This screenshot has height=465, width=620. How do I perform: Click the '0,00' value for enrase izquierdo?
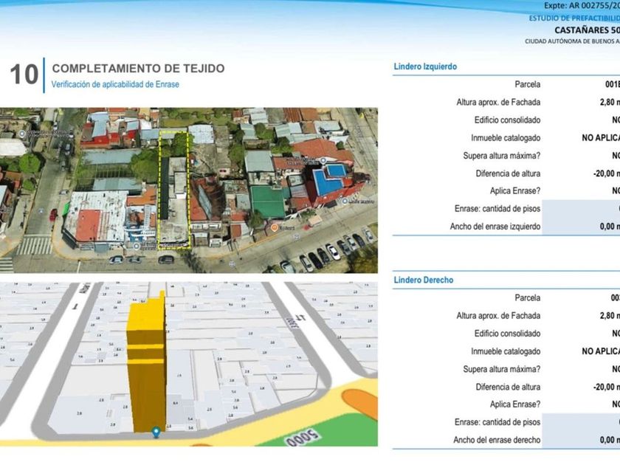pos(610,227)
